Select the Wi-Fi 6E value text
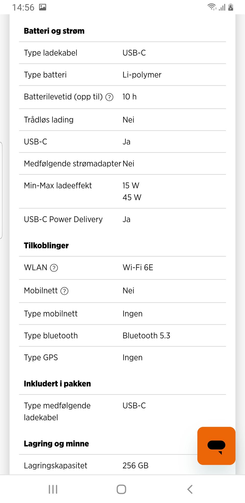The width and height of the screenshot is (245, 503). click(x=138, y=267)
